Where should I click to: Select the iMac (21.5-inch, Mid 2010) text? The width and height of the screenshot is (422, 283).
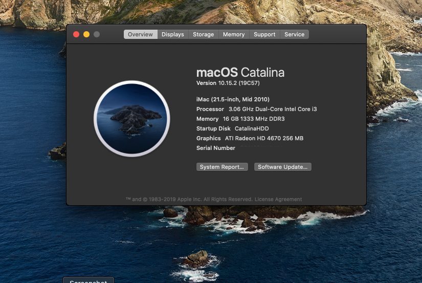pyautogui.click(x=233, y=99)
